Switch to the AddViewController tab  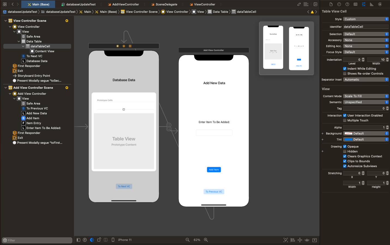pyautogui.click(x=124, y=4)
